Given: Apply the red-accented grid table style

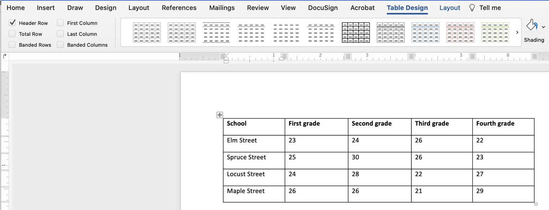Looking at the screenshot, I should click(x=460, y=32).
